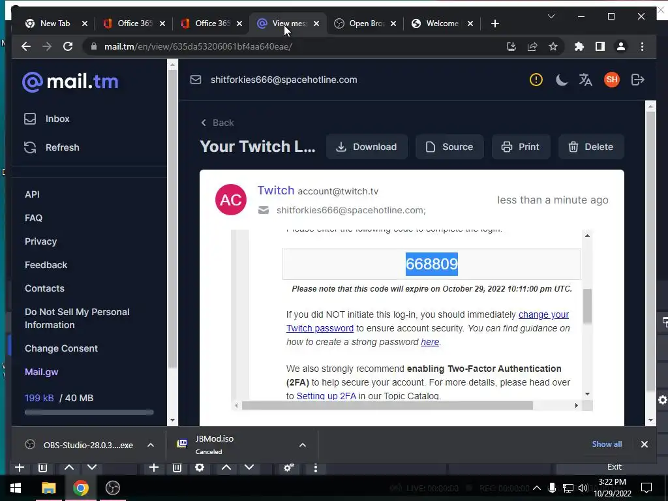The height and width of the screenshot is (501, 668).
Task: Open the Windows notification center icon
Action: (x=646, y=488)
